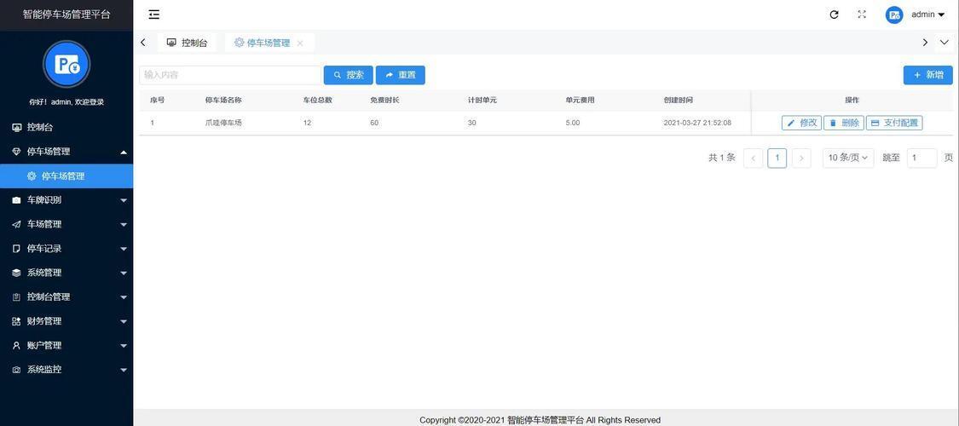This screenshot has width=959, height=426.
Task: Select 停车场管理 submenu item
Action: 66,176
